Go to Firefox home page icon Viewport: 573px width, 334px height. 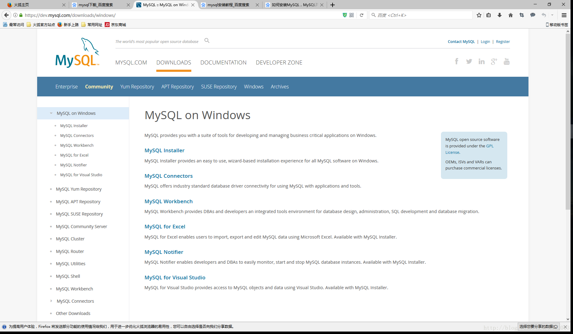click(511, 15)
